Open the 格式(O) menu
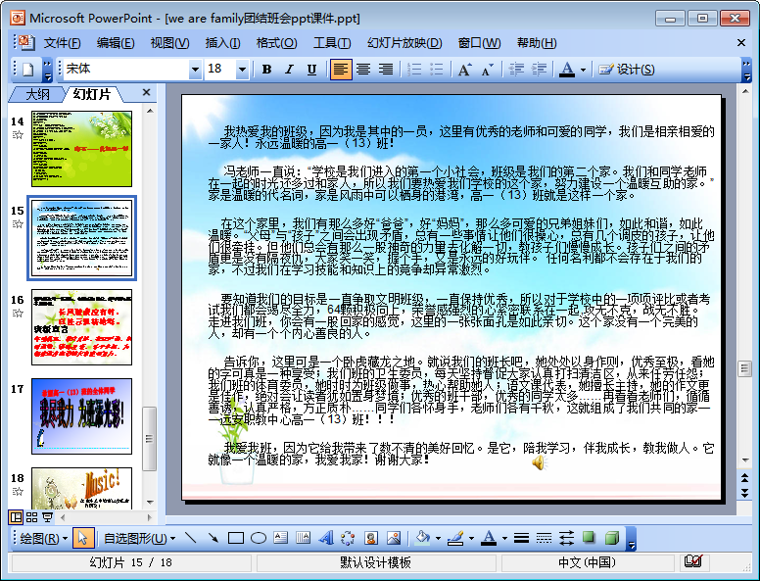 coord(276,43)
